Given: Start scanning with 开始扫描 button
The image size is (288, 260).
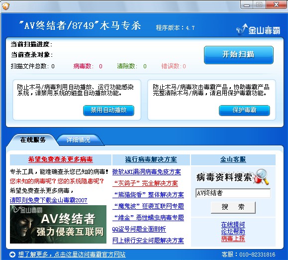Looking at the screenshot, I should 239,55.
